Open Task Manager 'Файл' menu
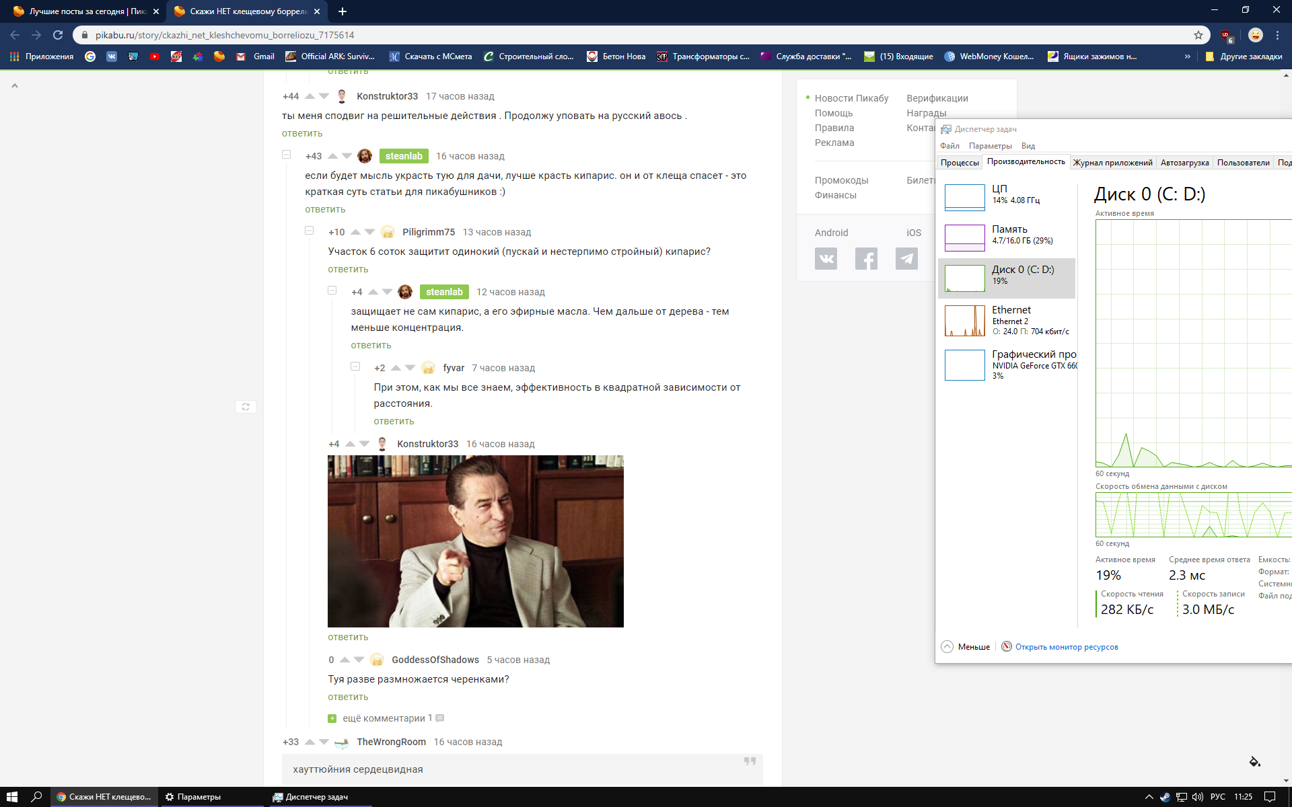Viewport: 1292px width, 807px height. coord(949,146)
